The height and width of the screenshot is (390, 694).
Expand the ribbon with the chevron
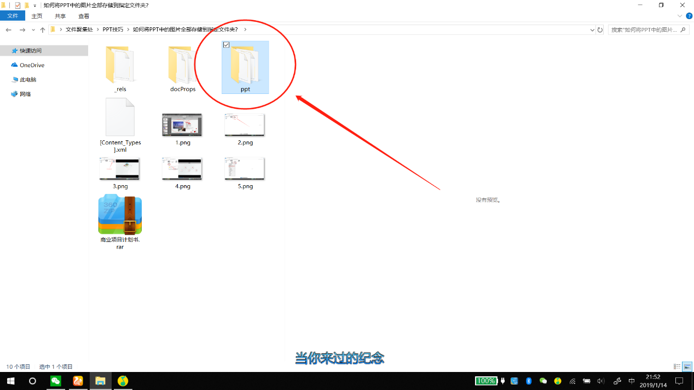680,16
